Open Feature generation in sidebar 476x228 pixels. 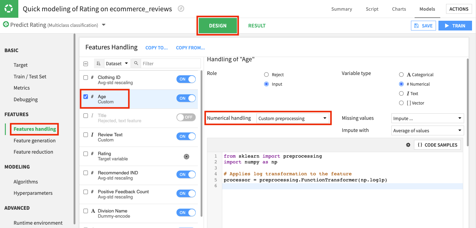(x=35, y=141)
